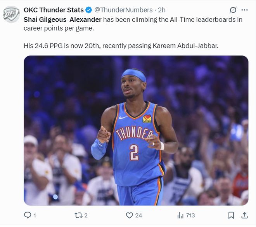Toggle the bookmark icon for this post
The height and width of the screenshot is (227, 256).
point(231,215)
